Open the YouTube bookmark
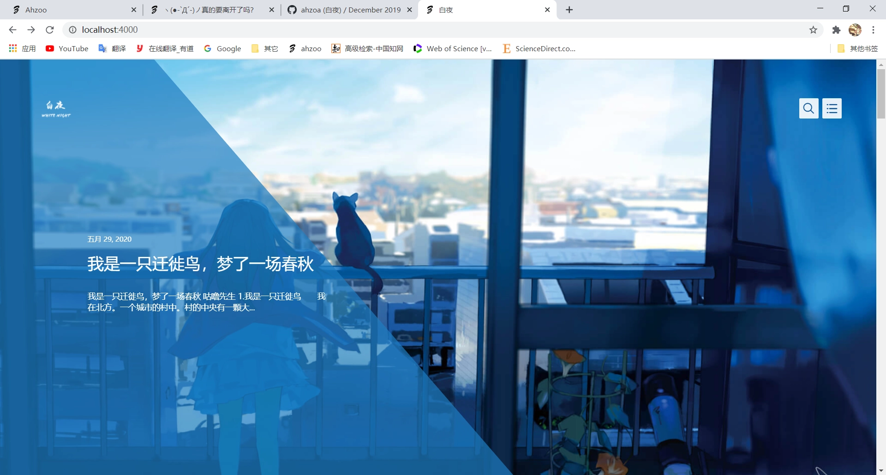Viewport: 886px width, 475px height. pos(67,48)
